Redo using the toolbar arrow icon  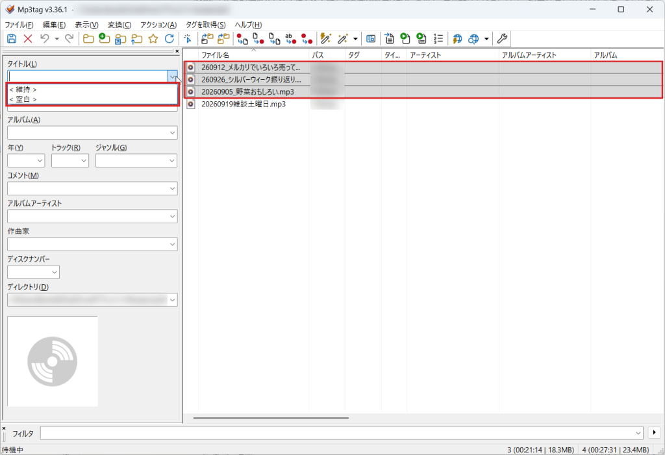pos(69,39)
